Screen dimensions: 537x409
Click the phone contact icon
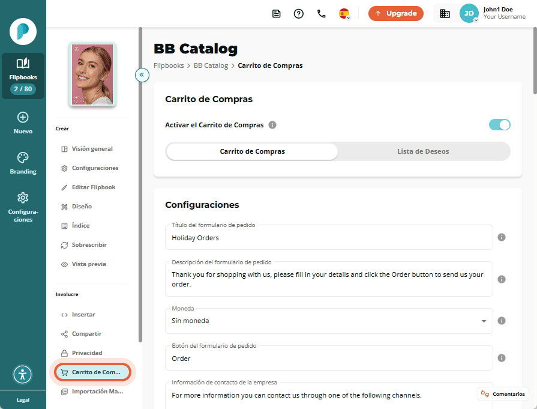tap(321, 14)
